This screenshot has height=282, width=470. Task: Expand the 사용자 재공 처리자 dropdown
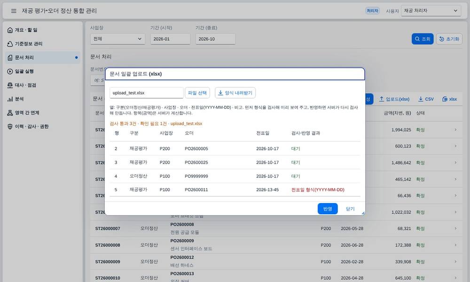point(431,11)
